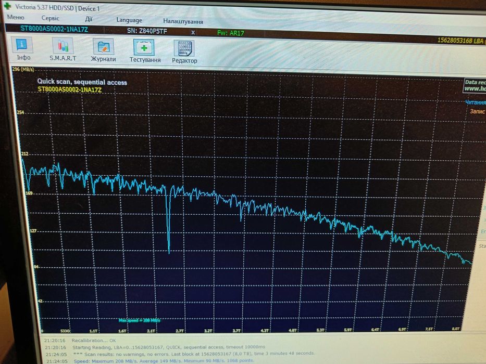Click the 2.7T capacity axis label

[180, 331]
